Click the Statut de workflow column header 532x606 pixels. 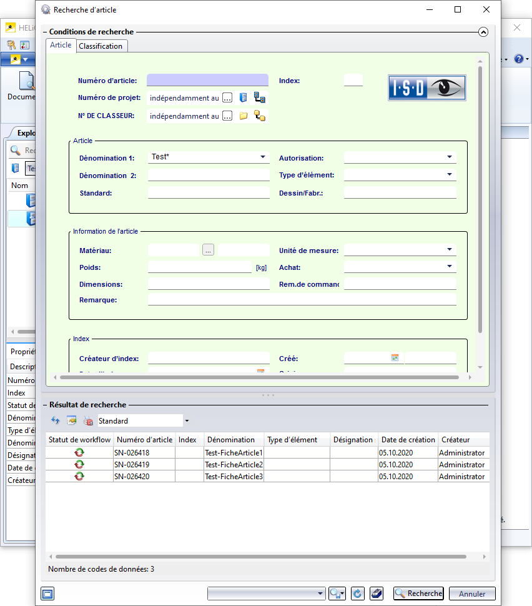pos(79,440)
